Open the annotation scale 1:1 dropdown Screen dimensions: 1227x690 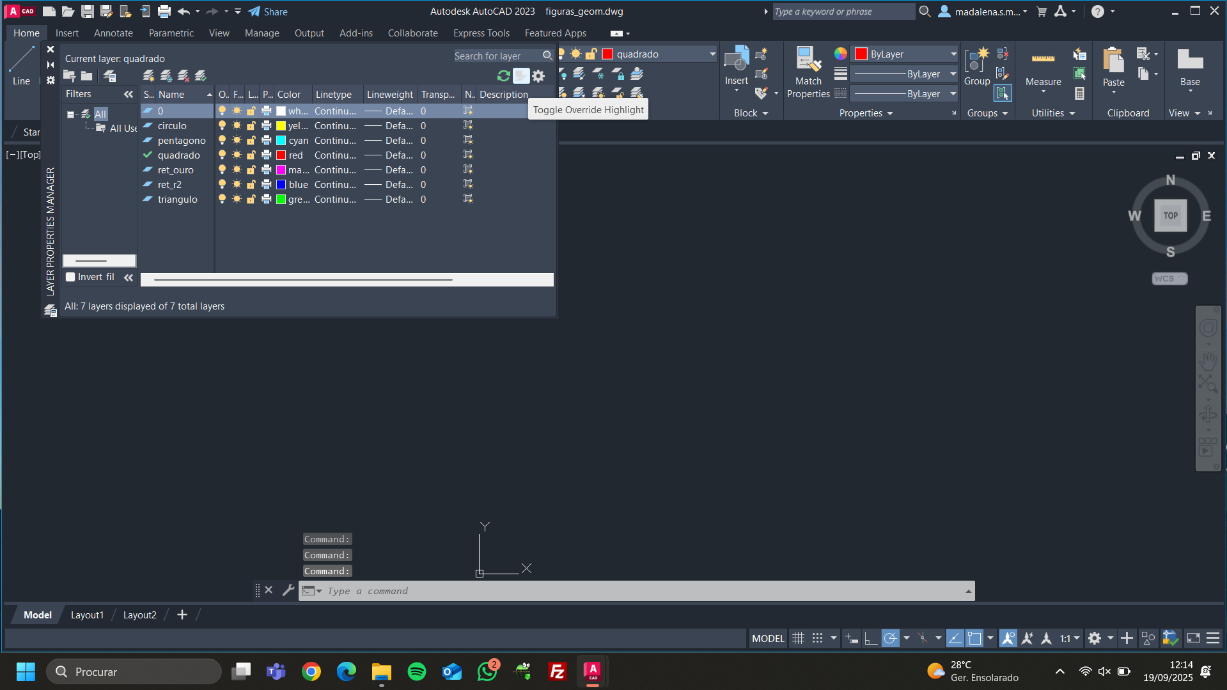coord(1070,638)
